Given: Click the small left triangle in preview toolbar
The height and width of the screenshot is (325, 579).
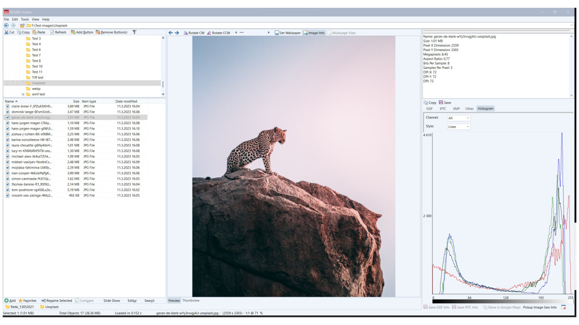Looking at the screenshot, I should pyautogui.click(x=236, y=33).
